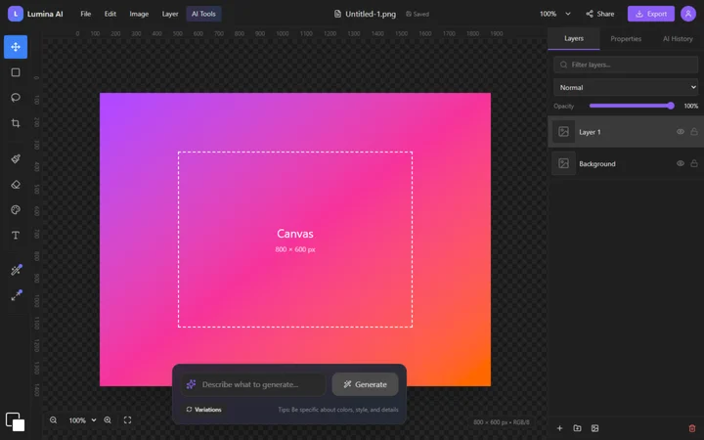The width and height of the screenshot is (704, 440).
Task: Open the top bar 100% zoom dropdown
Action: [554, 14]
